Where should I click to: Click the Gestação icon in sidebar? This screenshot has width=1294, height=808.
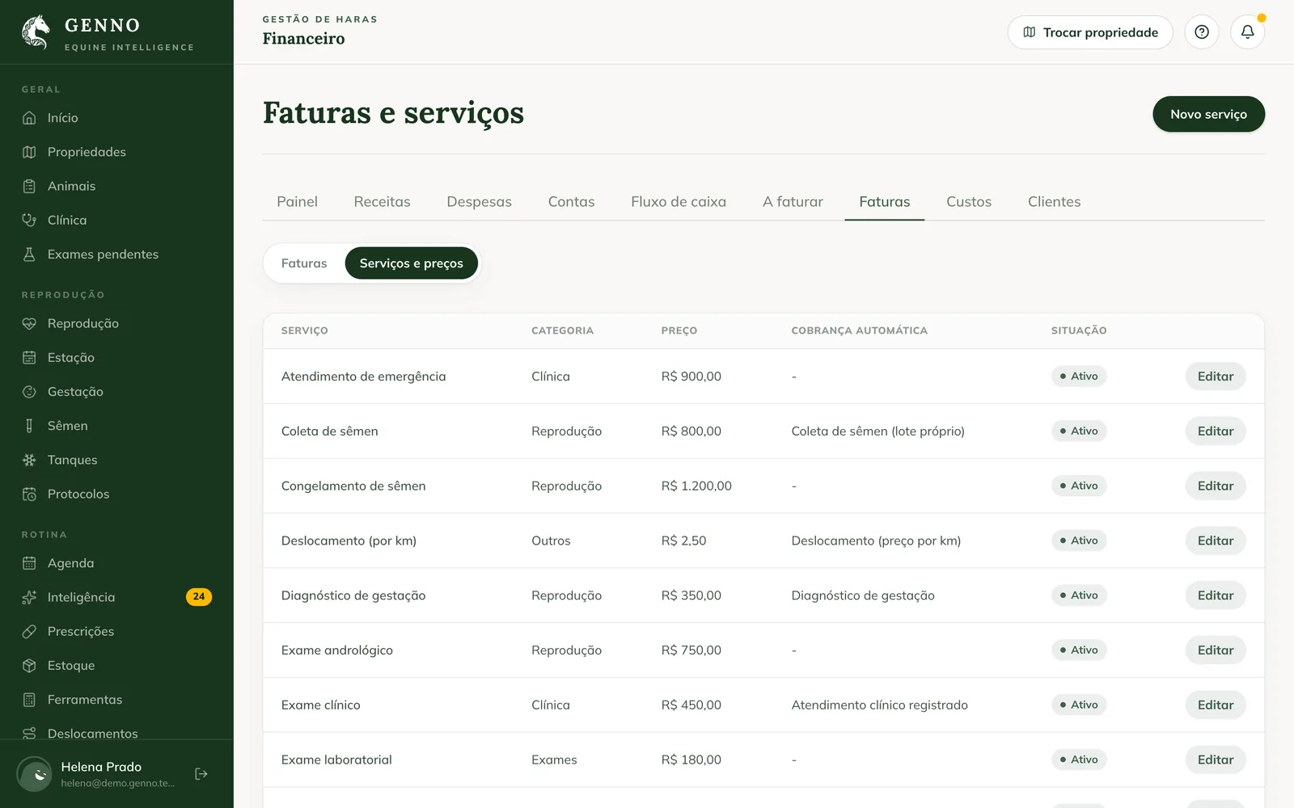[x=29, y=392]
